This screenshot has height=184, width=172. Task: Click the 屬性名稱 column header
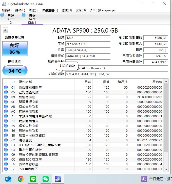46,82
